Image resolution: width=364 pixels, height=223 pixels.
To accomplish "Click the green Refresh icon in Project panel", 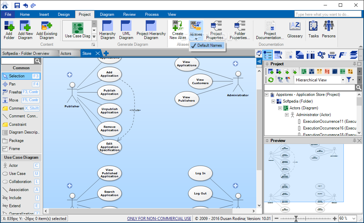I will click(271, 80).
